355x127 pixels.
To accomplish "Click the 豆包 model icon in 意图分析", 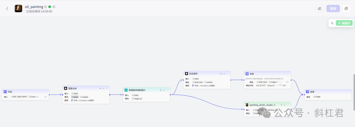I will coord(72,100).
